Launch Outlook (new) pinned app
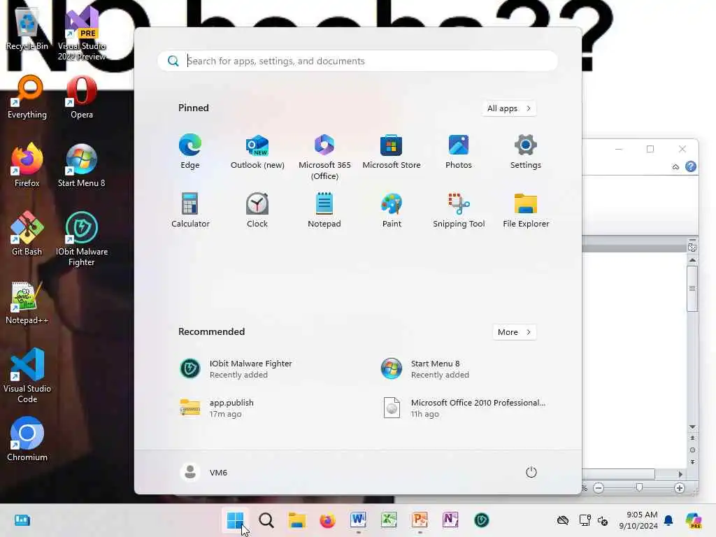 257,152
